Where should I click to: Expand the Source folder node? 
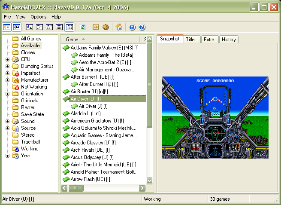(x=8, y=128)
